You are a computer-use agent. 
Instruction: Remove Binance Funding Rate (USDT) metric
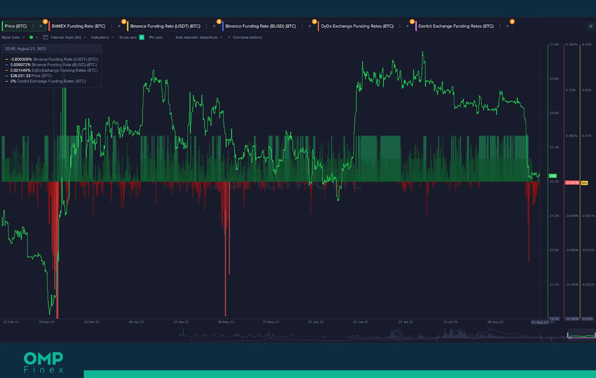[x=214, y=26]
